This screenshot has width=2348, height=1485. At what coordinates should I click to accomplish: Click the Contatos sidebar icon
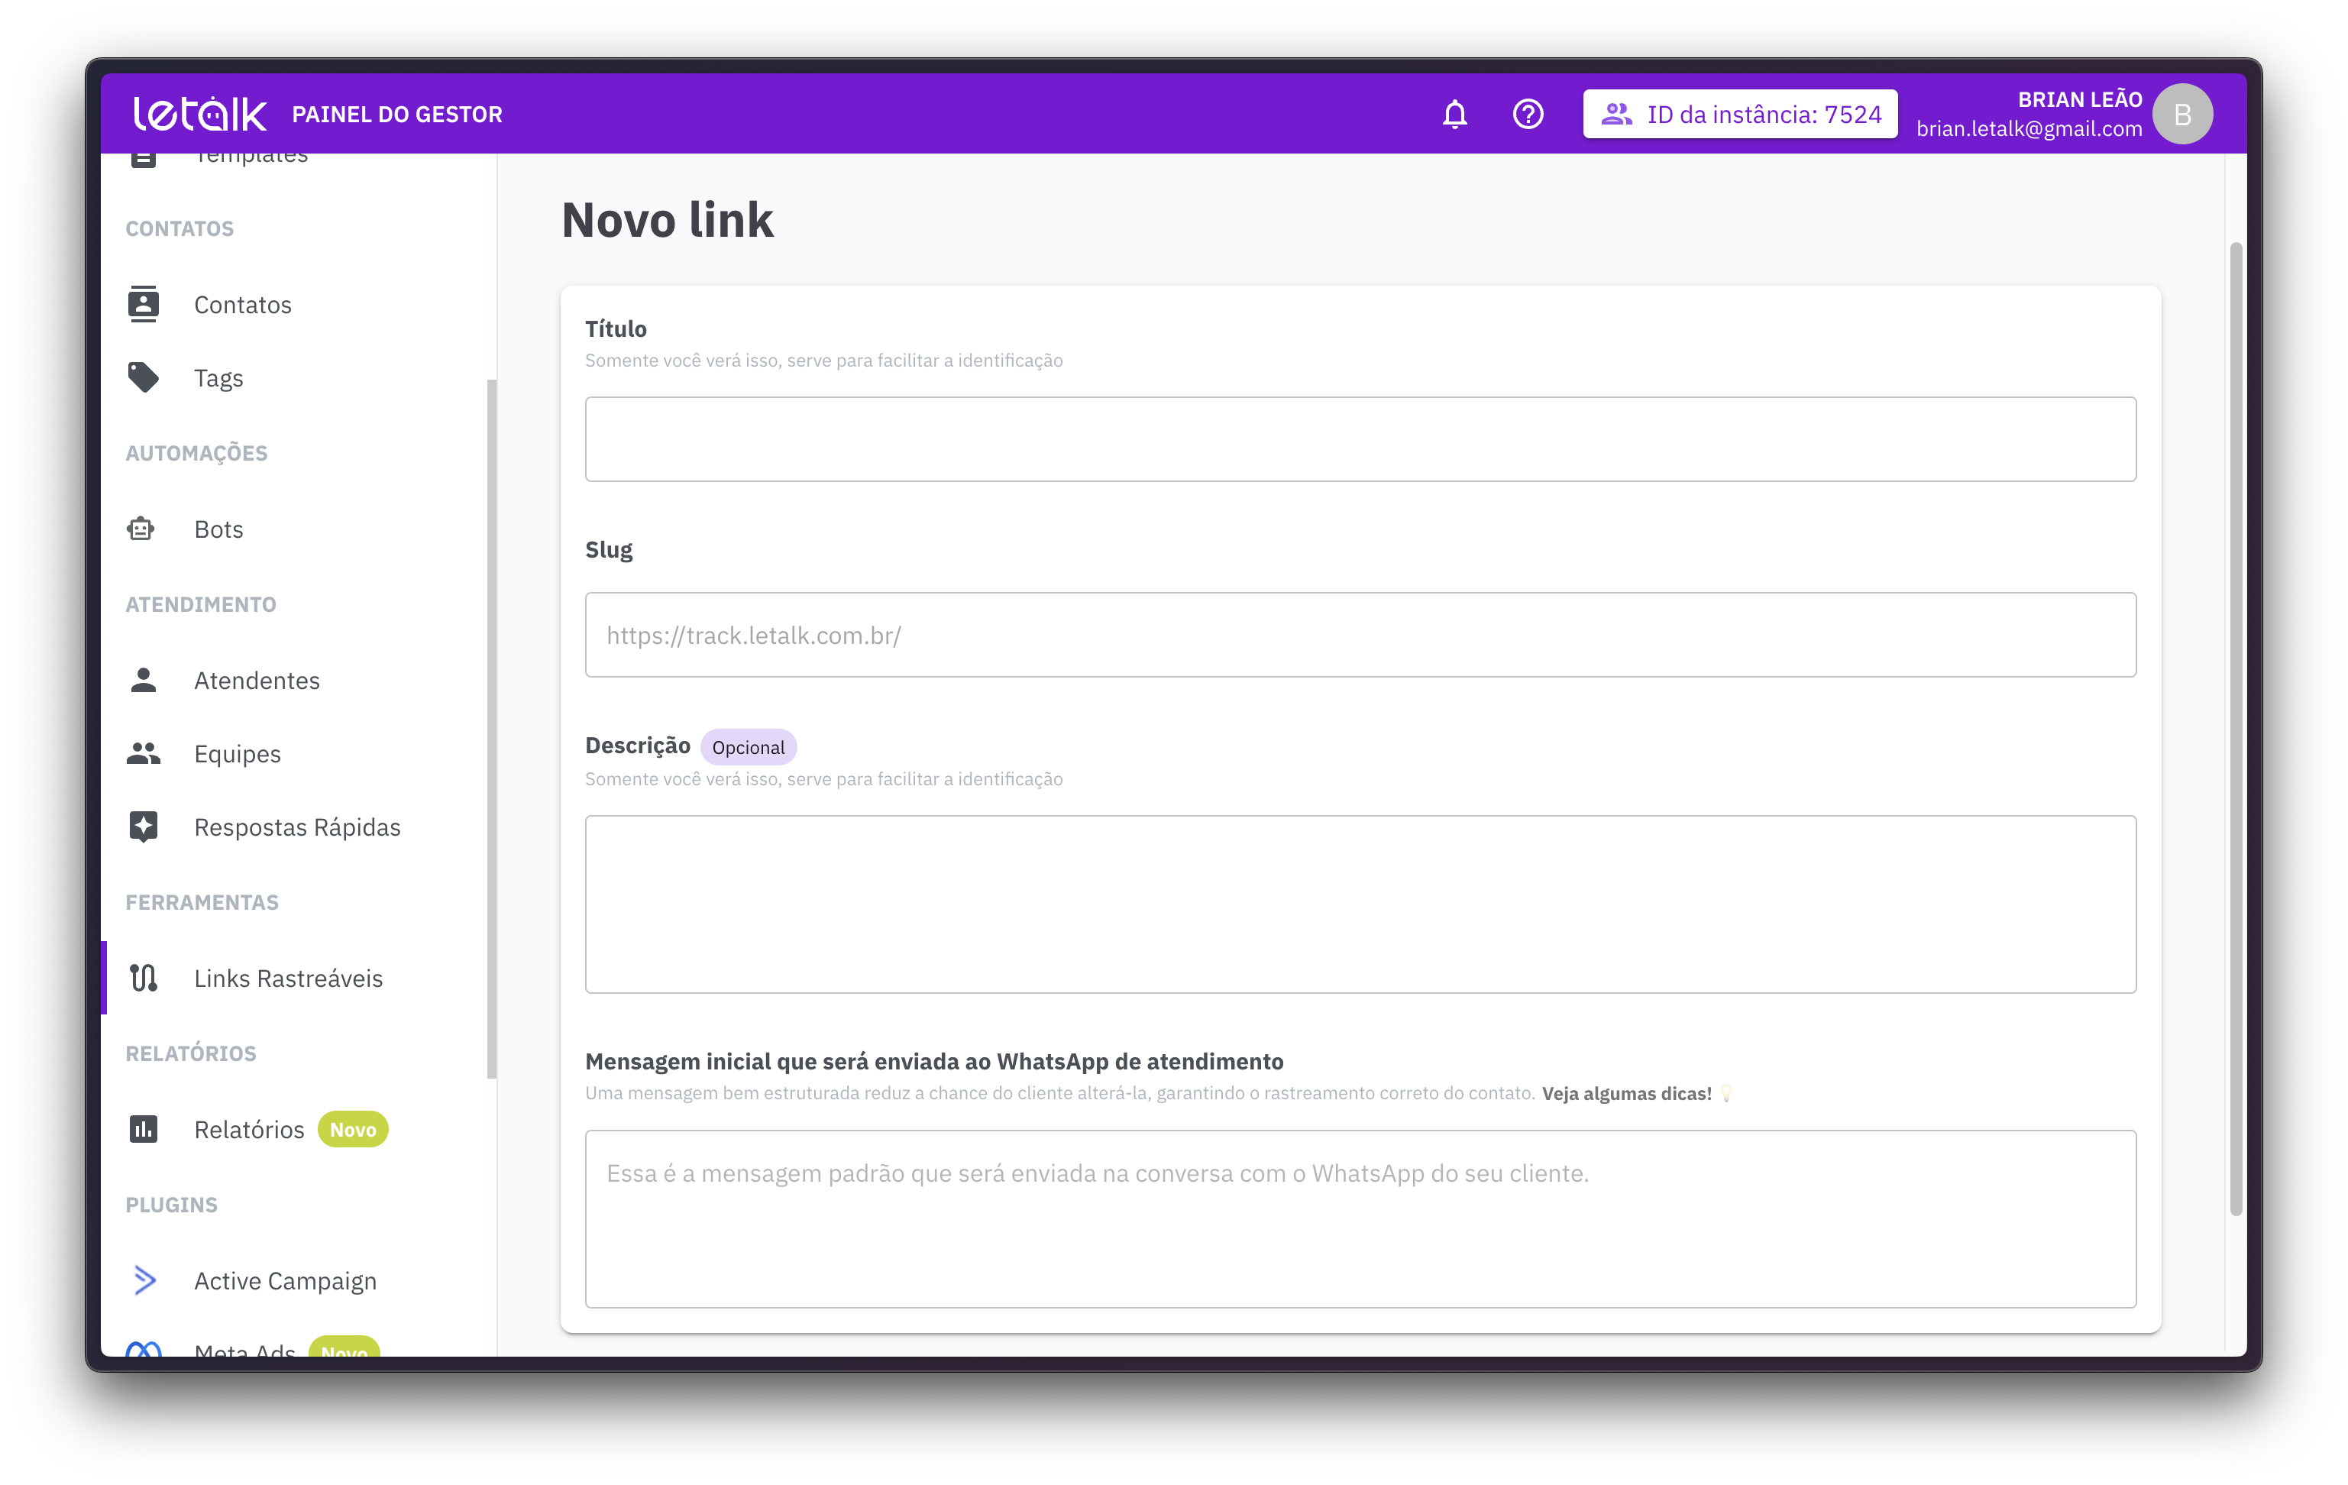point(144,304)
